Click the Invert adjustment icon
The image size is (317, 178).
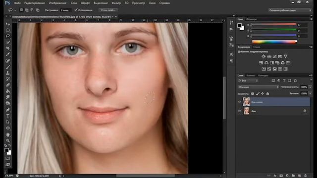click(264, 69)
